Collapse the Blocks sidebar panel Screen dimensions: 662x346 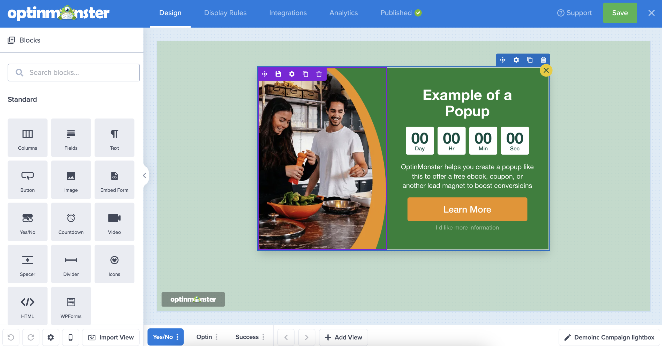coord(145,176)
